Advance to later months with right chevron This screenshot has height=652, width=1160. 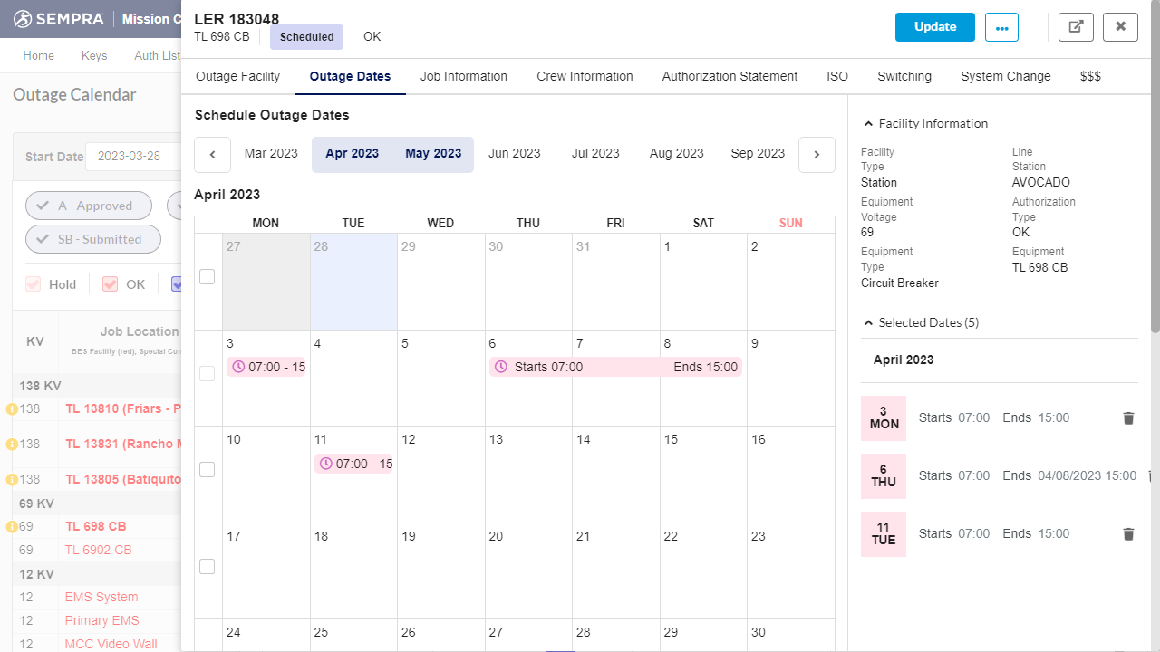816,154
